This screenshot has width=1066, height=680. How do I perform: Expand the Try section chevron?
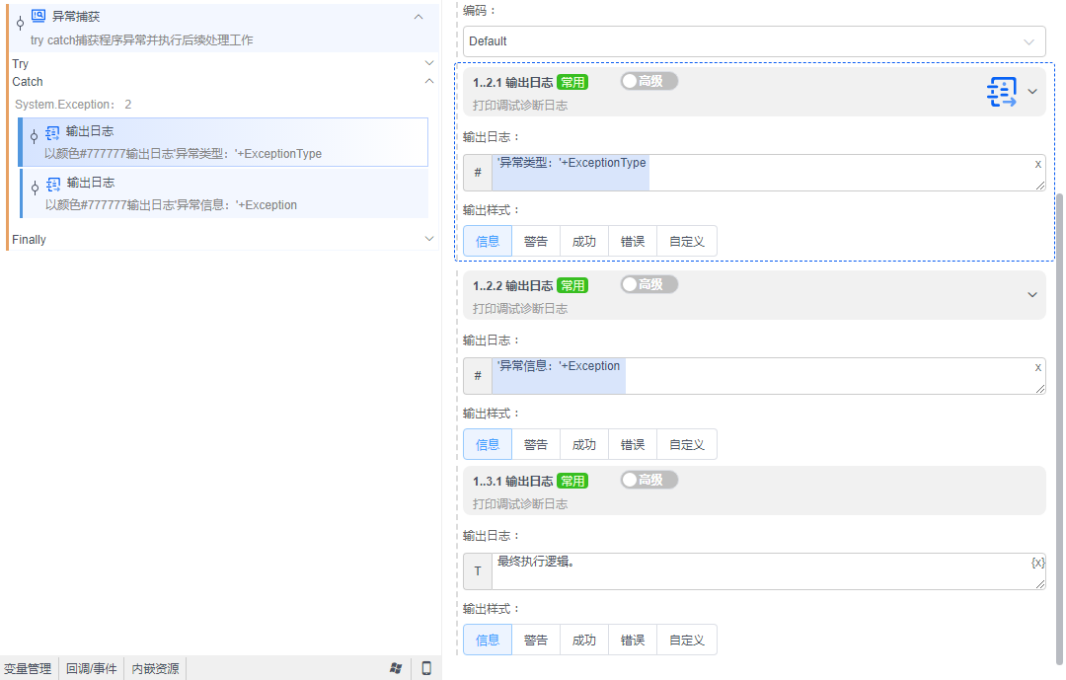[428, 62]
